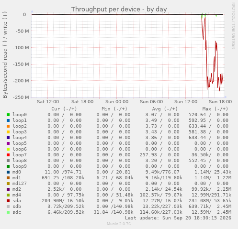This screenshot has height=229, width=238.
Task: Click the 'Sat 12:00' x-axis label
Action: click(48, 102)
